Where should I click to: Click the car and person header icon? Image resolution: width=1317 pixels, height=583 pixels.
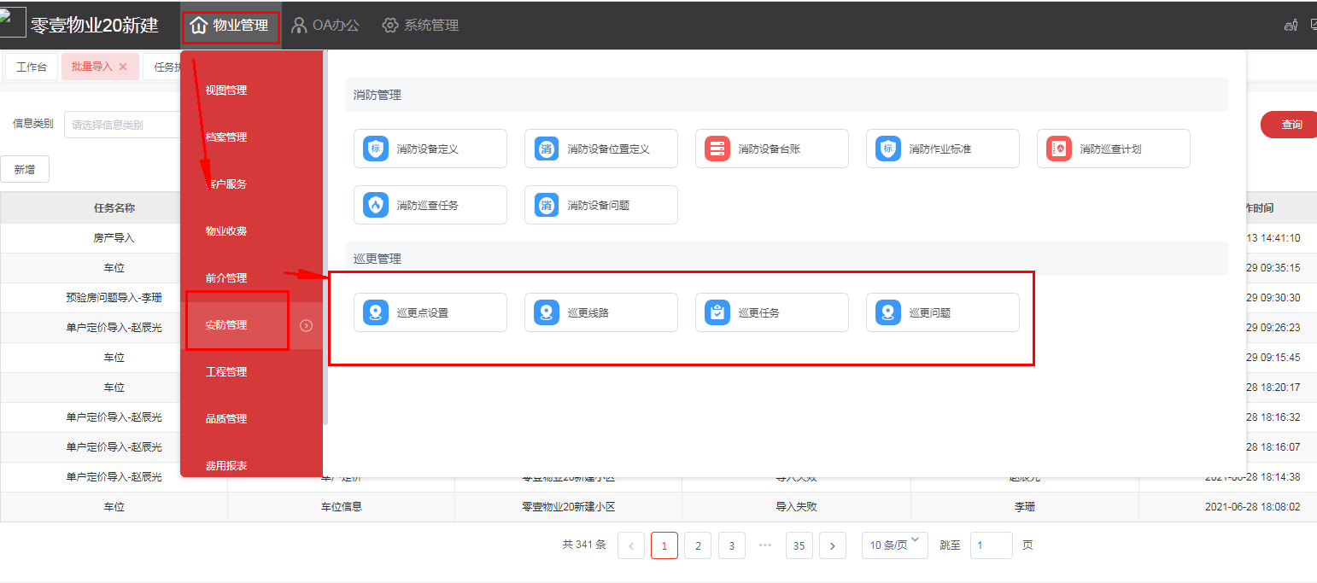1291,26
